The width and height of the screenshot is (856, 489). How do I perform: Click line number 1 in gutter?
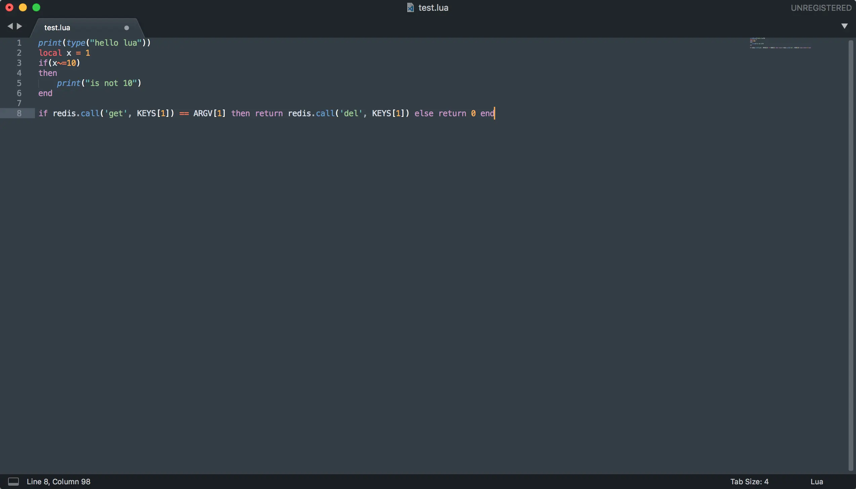[x=19, y=43]
